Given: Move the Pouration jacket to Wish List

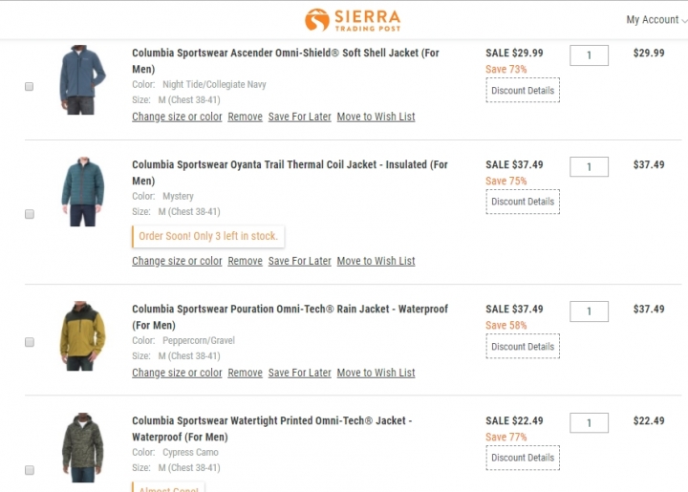Looking at the screenshot, I should [376, 373].
